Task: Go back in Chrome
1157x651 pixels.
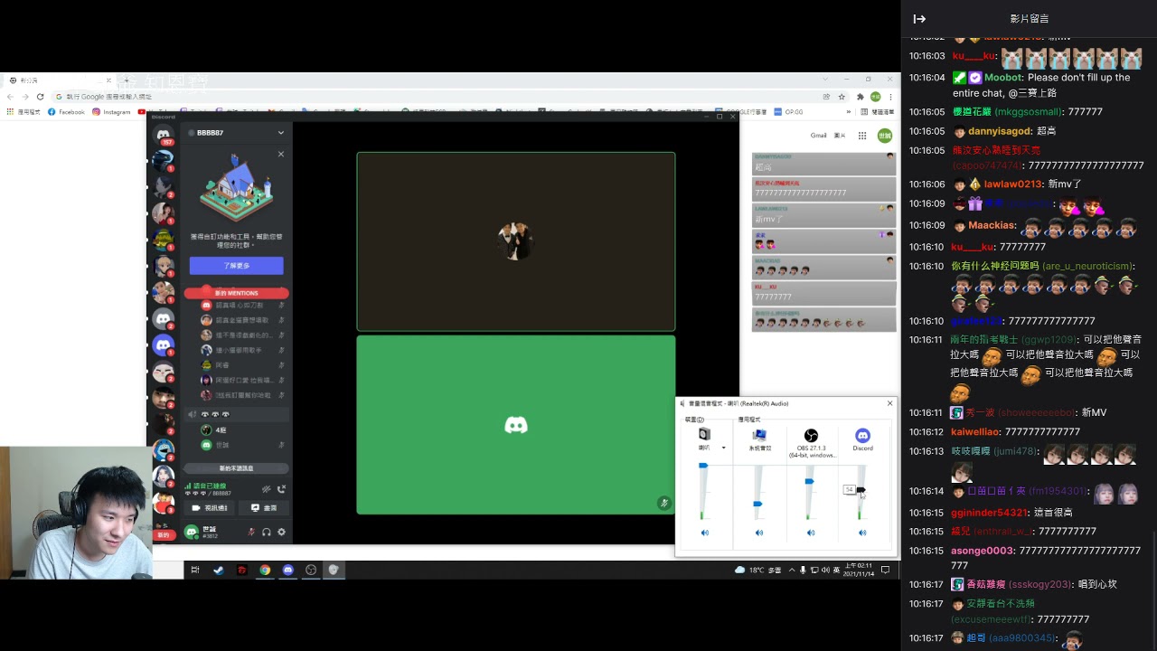Action: click(x=10, y=97)
